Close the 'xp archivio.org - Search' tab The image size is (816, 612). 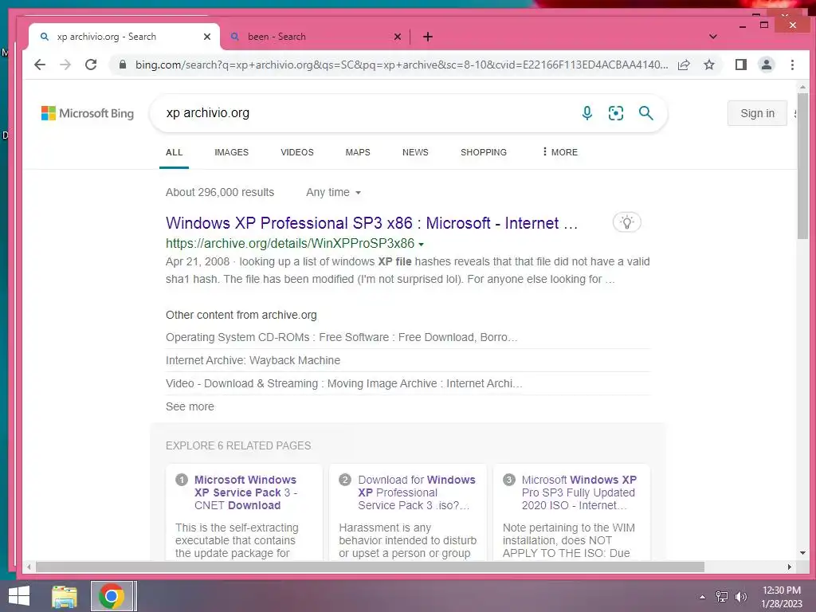(206, 37)
